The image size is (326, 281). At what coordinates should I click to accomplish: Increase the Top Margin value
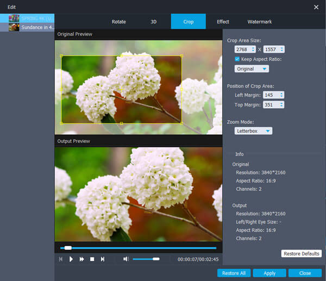(x=281, y=103)
